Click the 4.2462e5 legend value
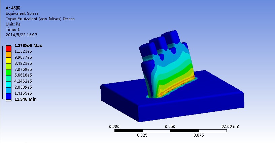275x143 pixels. click(x=23, y=81)
